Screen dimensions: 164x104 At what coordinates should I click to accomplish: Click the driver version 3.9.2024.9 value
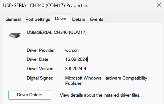(x=75, y=69)
